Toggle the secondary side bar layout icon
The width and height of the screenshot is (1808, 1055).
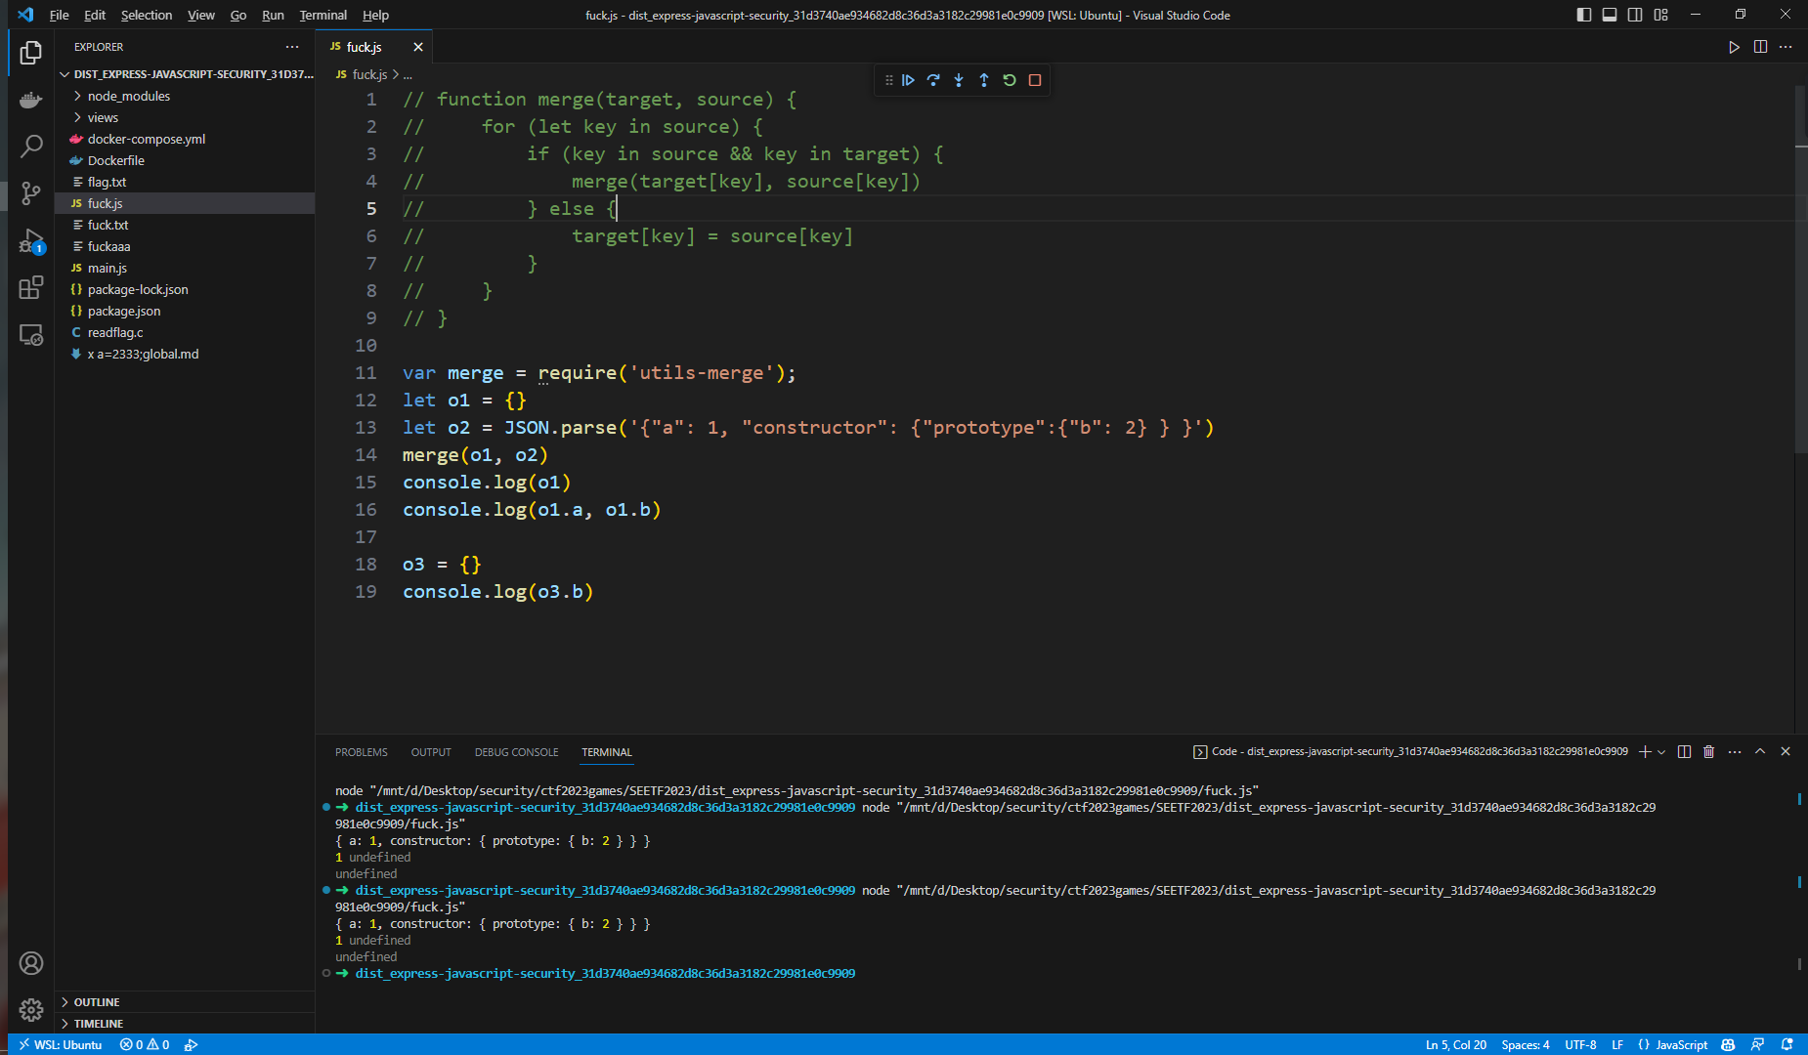tap(1635, 15)
